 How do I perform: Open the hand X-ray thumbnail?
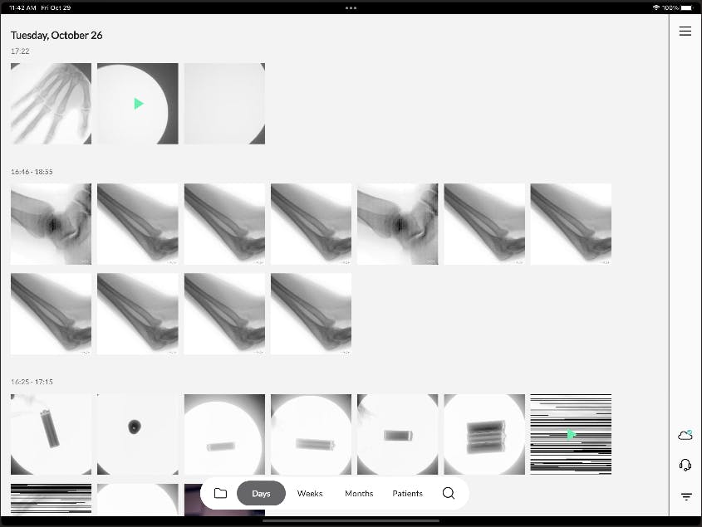[x=51, y=104]
